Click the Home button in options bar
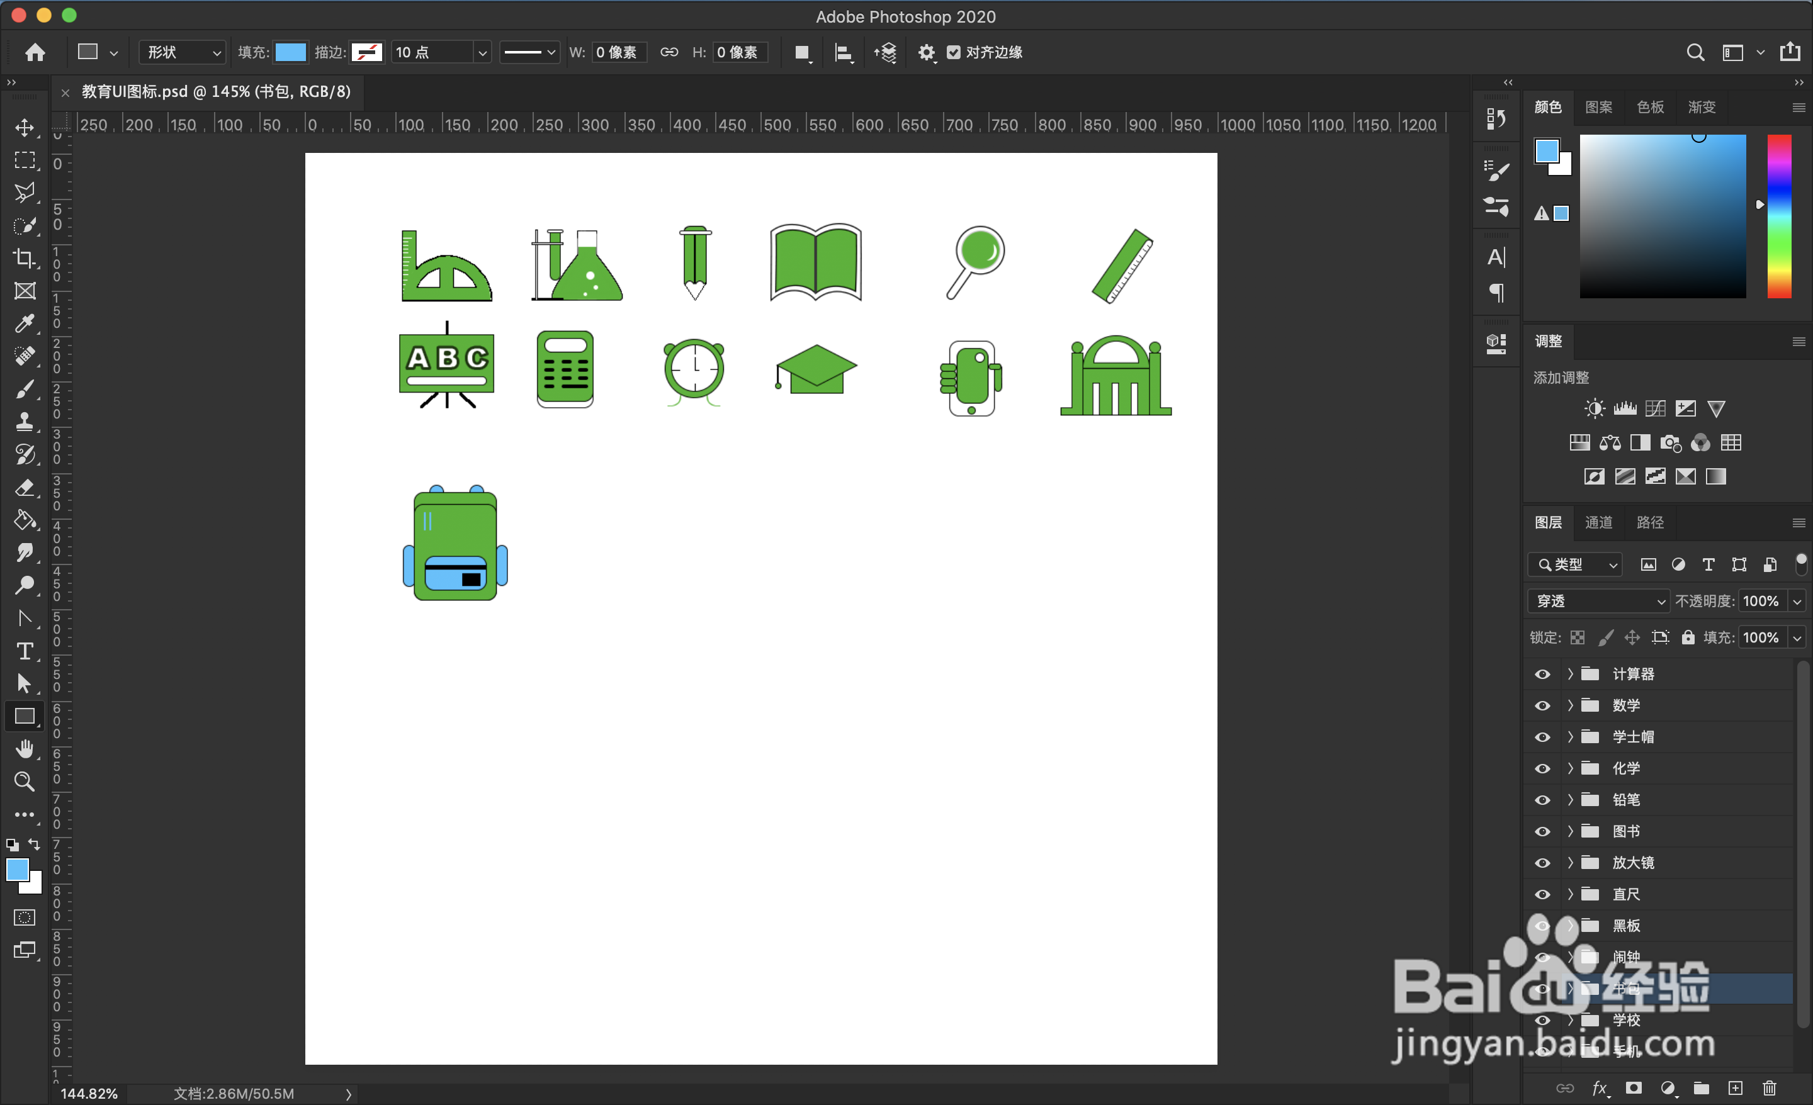The image size is (1813, 1105). click(35, 52)
